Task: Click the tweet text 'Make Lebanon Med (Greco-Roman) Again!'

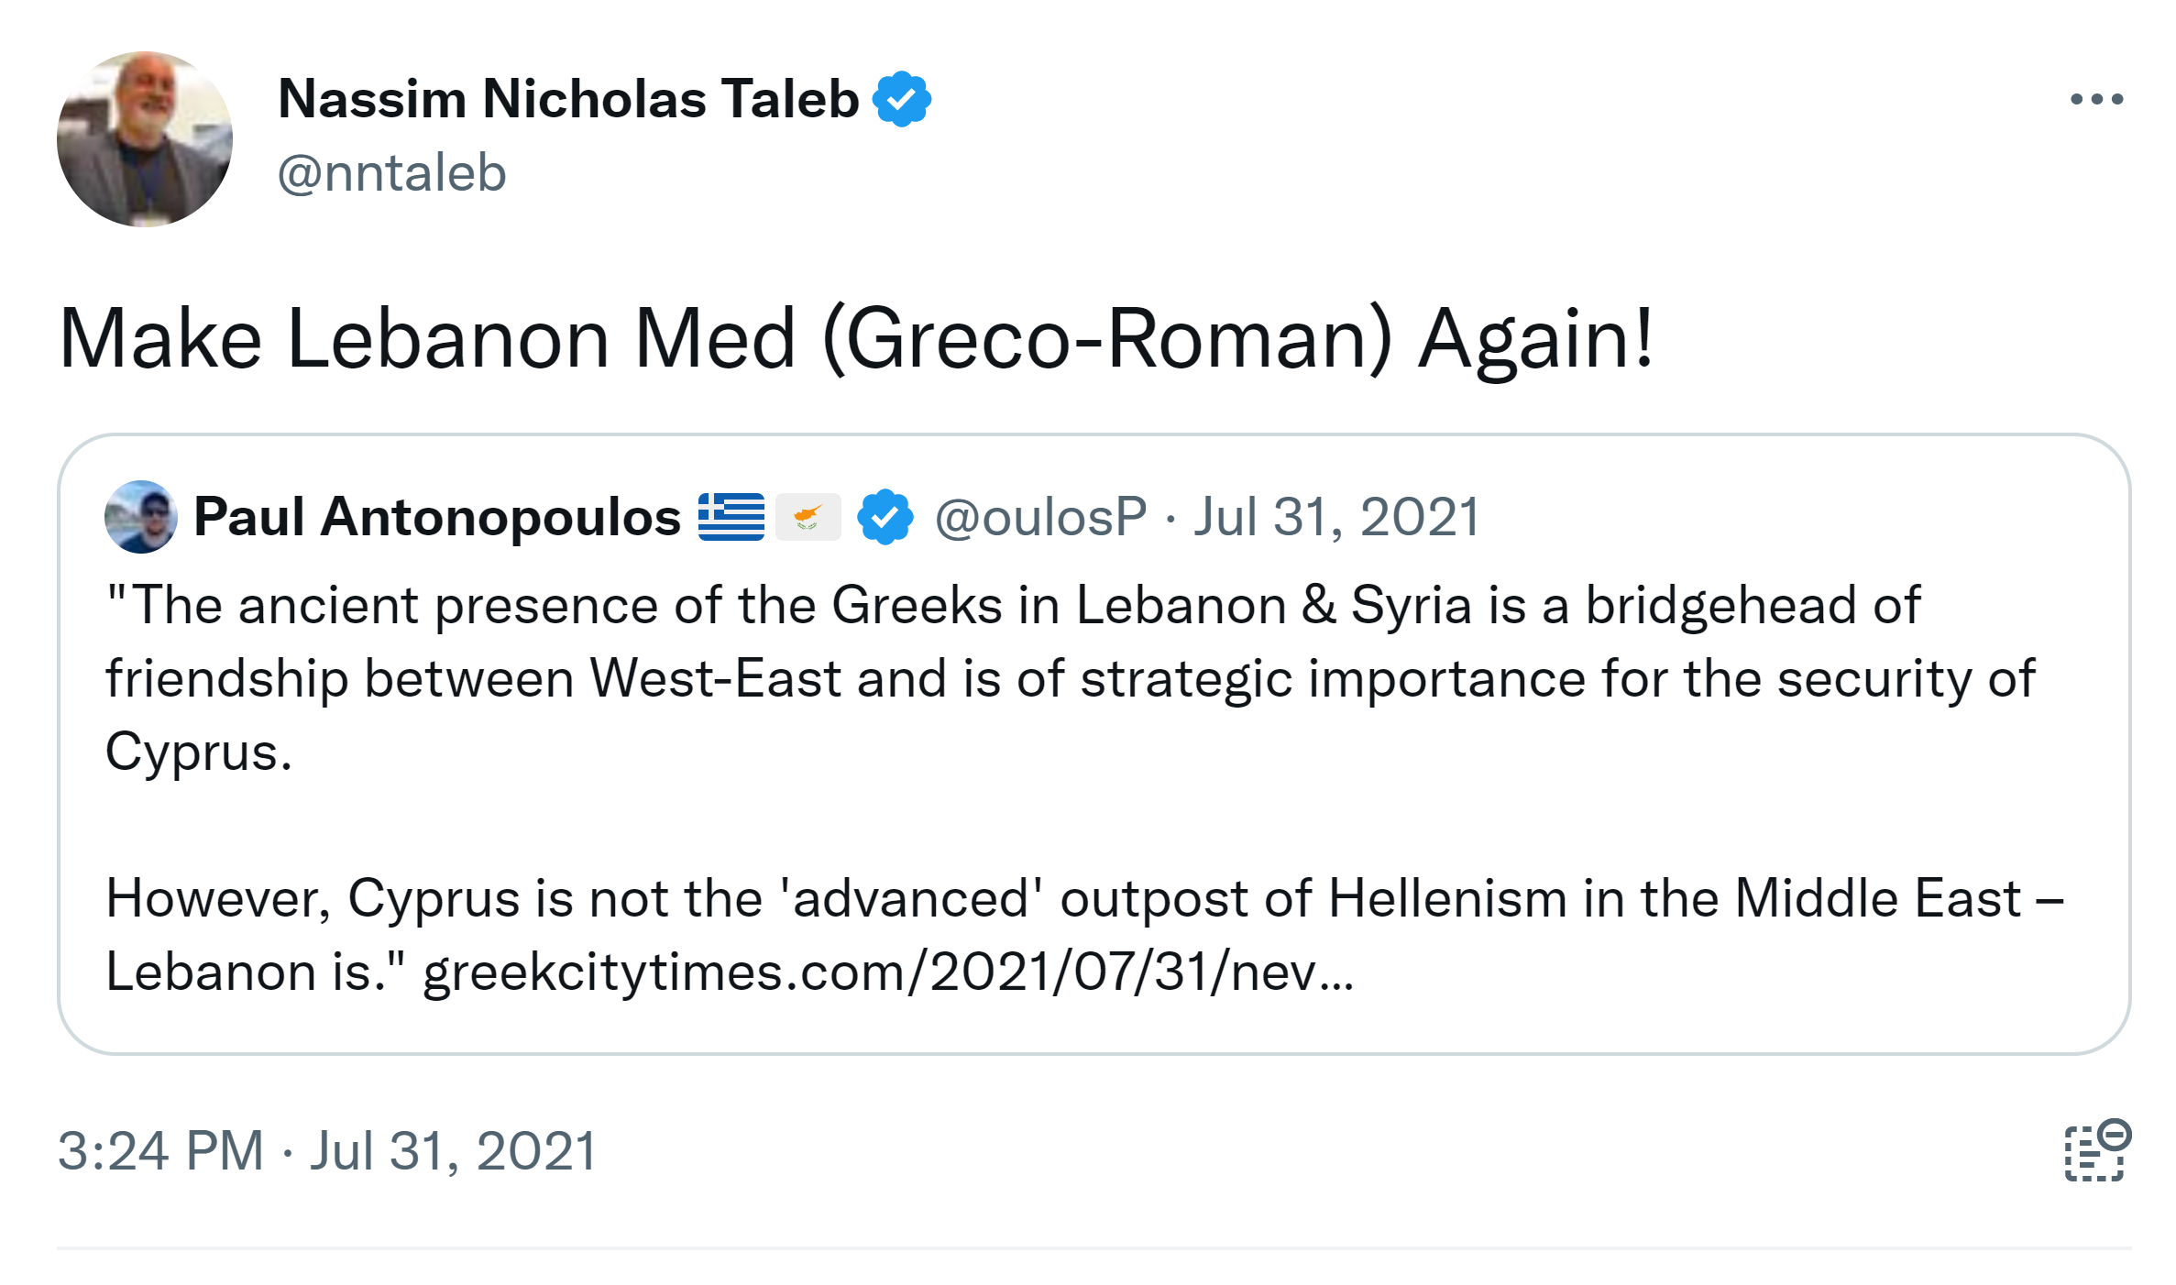Action: [856, 339]
